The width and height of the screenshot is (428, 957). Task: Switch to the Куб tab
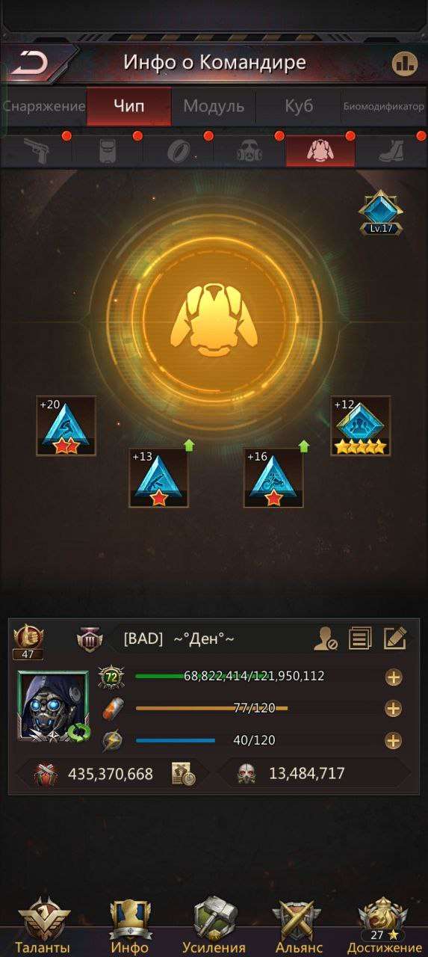click(x=299, y=106)
